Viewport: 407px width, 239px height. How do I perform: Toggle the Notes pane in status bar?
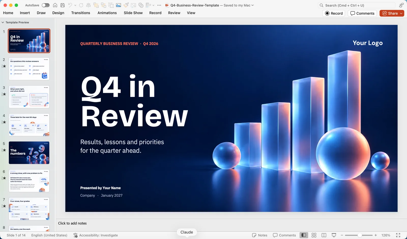(260, 235)
